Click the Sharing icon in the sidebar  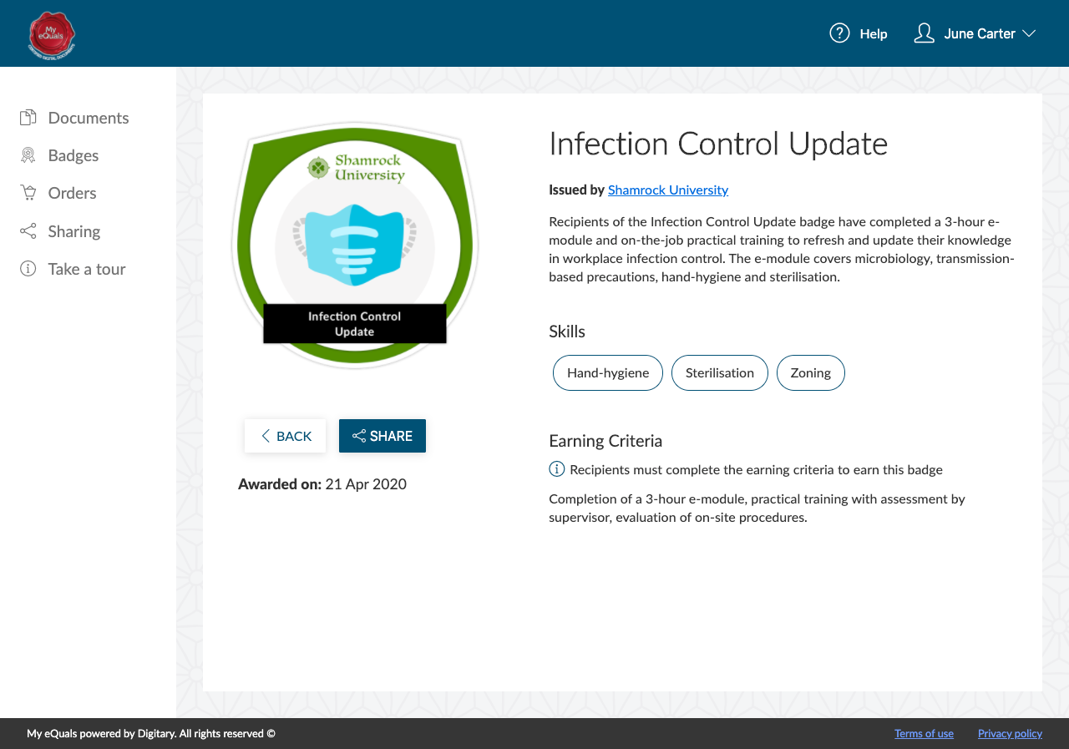click(28, 231)
